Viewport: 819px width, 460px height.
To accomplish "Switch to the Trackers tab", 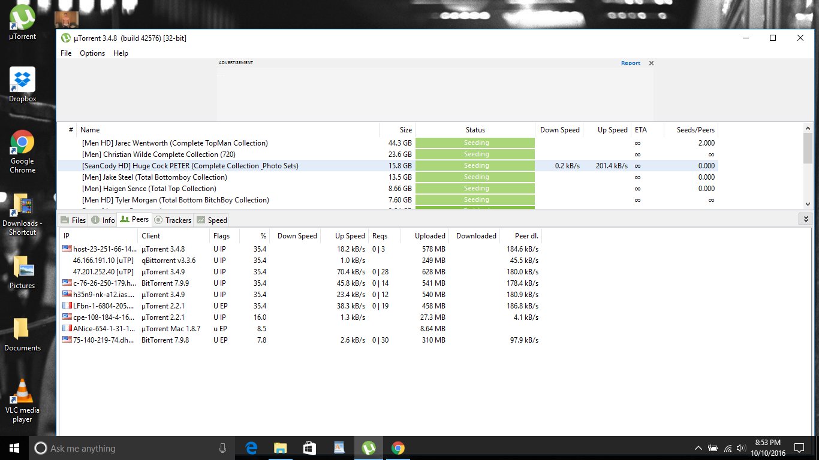I will [x=173, y=220].
